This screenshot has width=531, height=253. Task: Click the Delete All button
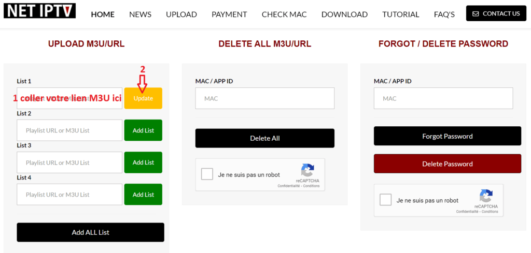(x=264, y=138)
